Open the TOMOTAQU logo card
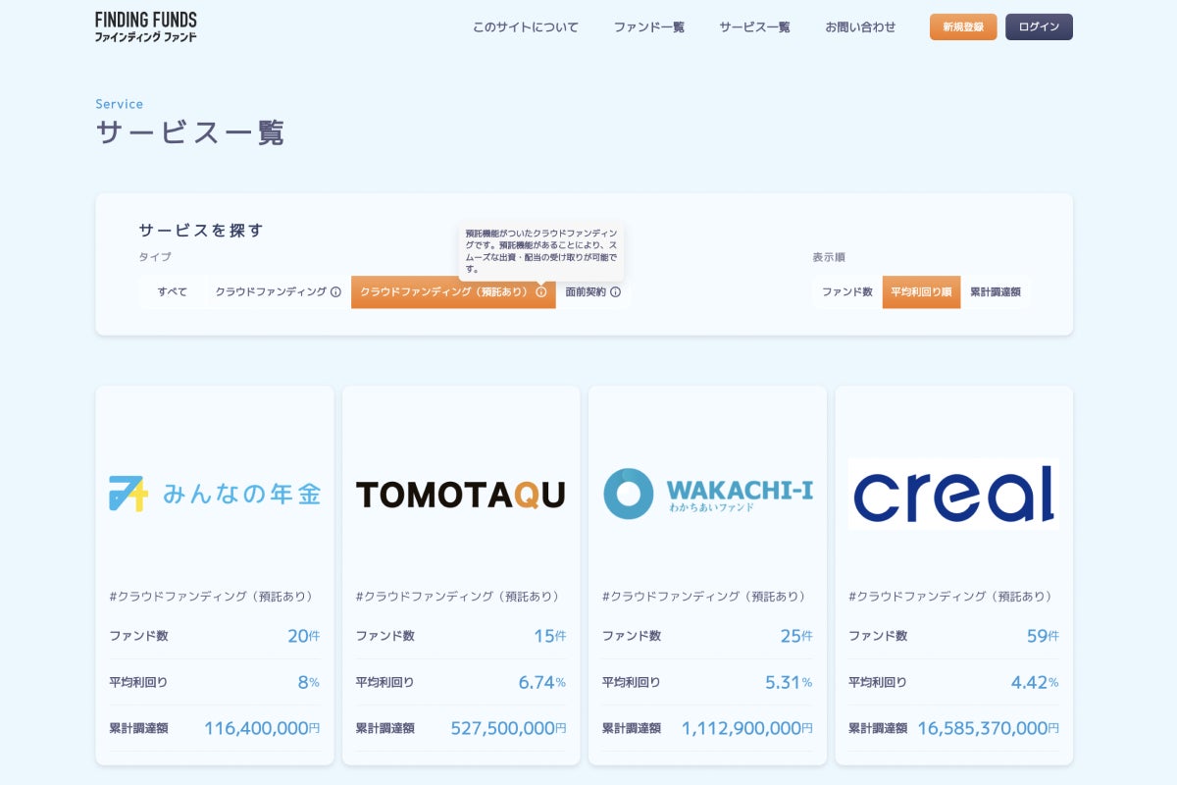This screenshot has height=785, width=1177. pyautogui.click(x=461, y=495)
